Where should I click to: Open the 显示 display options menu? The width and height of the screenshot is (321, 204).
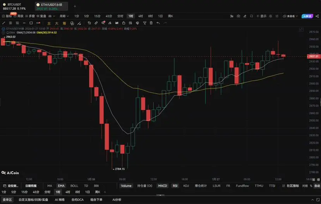(x=261, y=16)
